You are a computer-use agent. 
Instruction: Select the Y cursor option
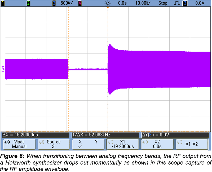96,142
